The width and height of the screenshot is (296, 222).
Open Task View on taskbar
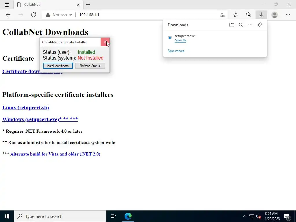coord(113,216)
